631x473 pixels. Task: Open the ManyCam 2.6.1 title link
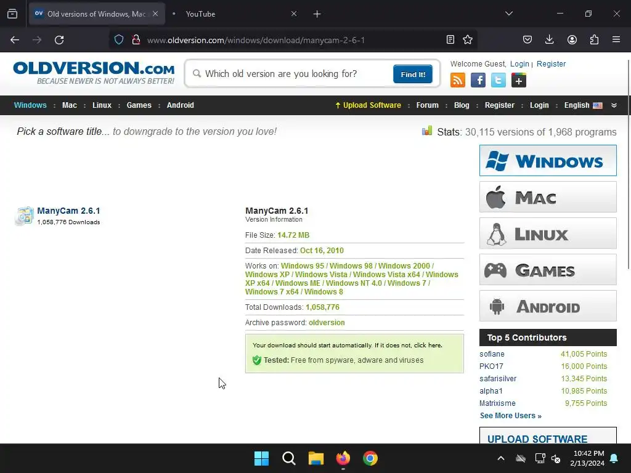click(68, 211)
